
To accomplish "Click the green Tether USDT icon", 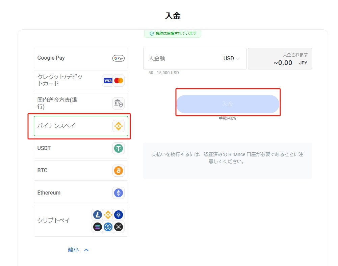I will point(118,148).
